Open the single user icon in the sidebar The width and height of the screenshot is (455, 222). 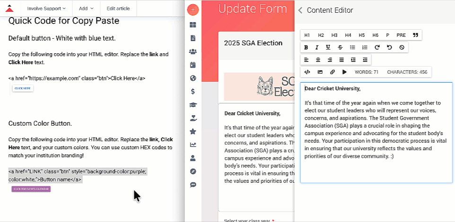pyautogui.click(x=193, y=158)
